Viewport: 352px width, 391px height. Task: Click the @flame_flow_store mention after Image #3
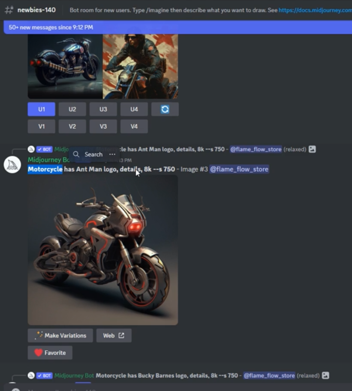(x=239, y=169)
